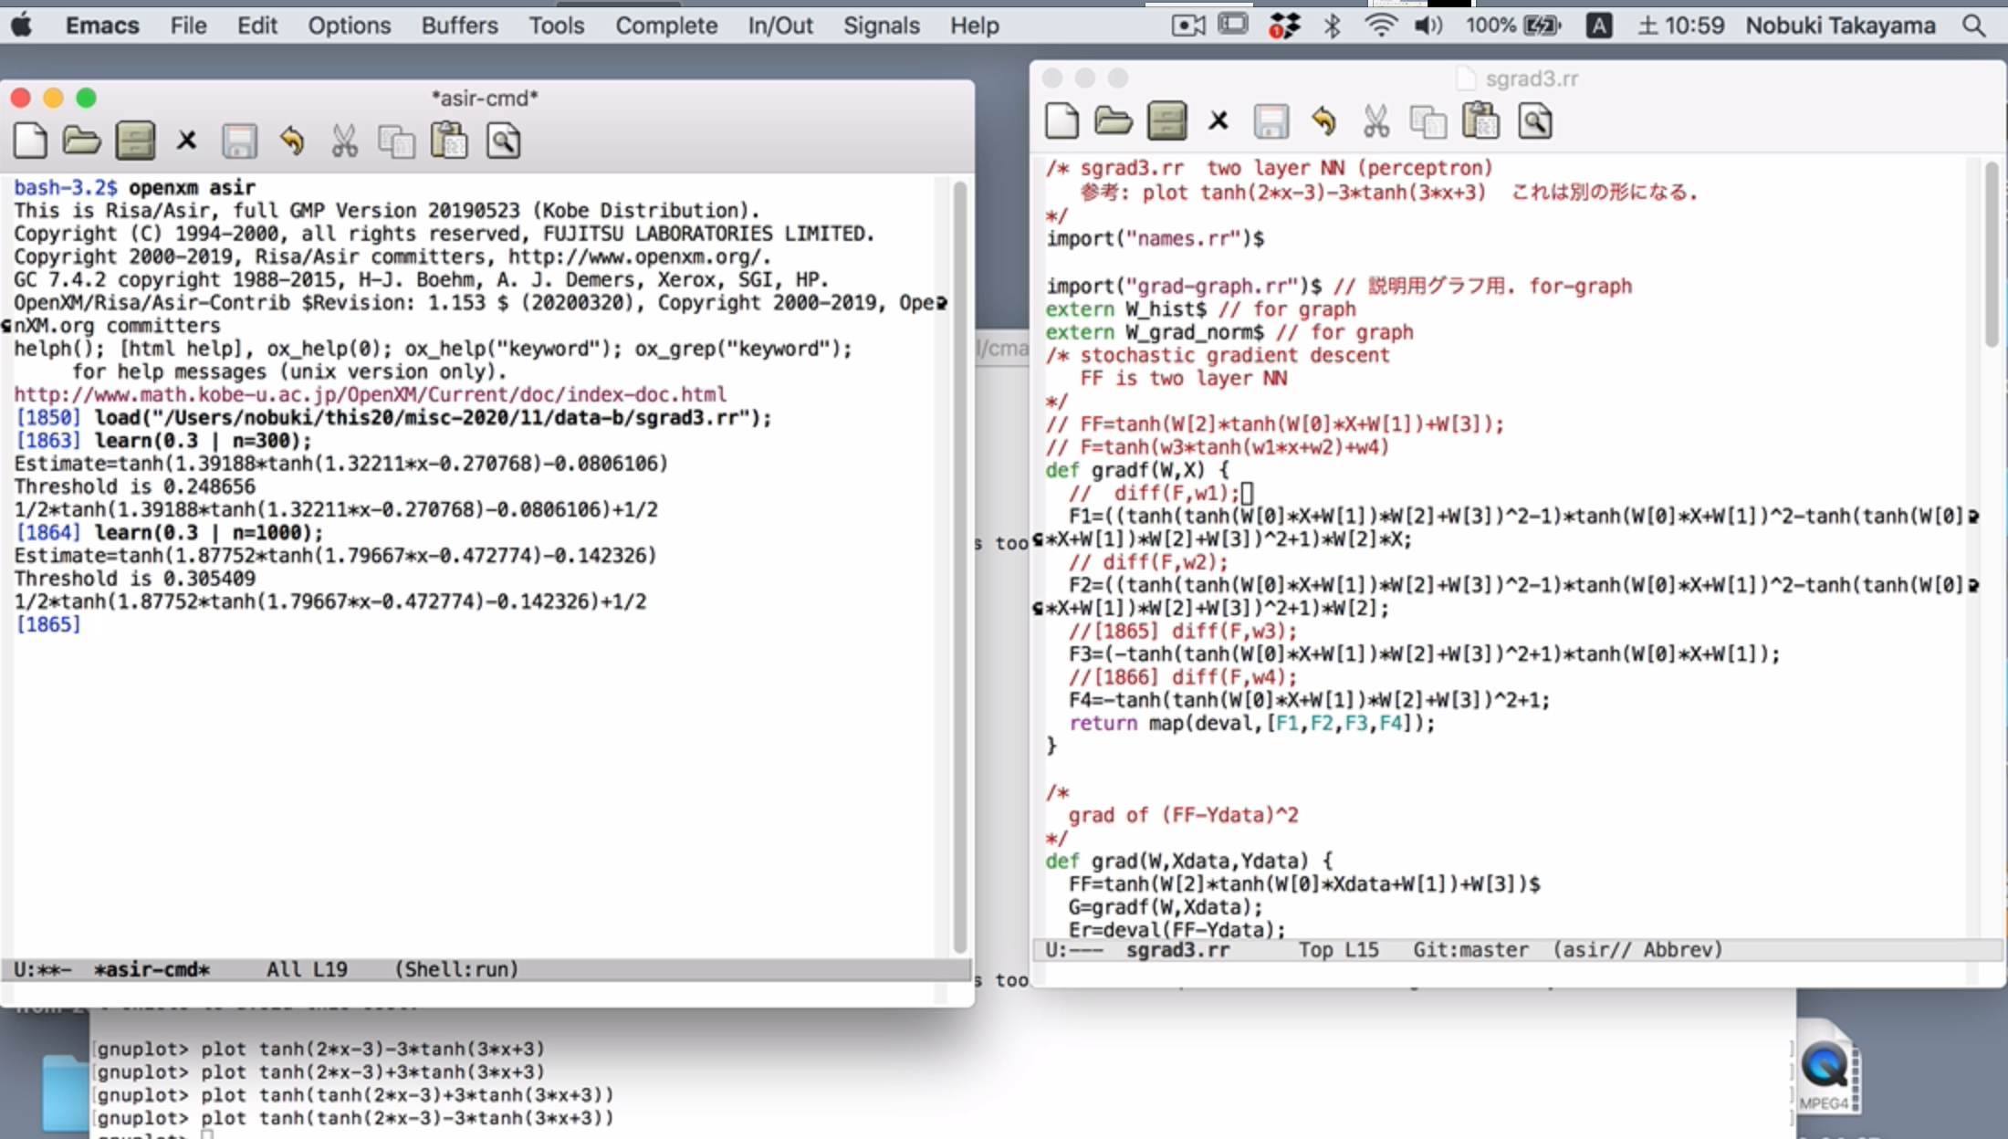
Task: Open the Buffers menu
Action: (x=459, y=26)
